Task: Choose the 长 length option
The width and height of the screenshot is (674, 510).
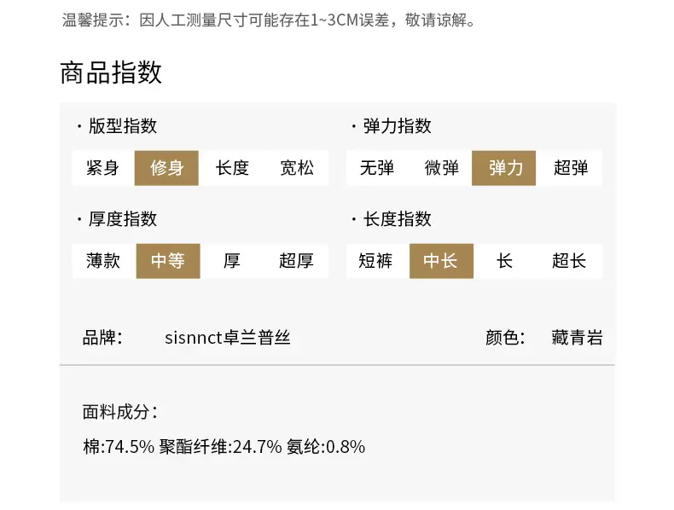Action: click(x=504, y=261)
